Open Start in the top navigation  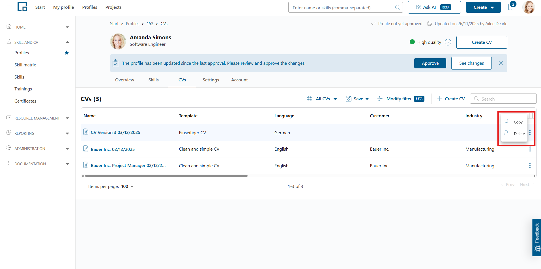pyautogui.click(x=40, y=7)
